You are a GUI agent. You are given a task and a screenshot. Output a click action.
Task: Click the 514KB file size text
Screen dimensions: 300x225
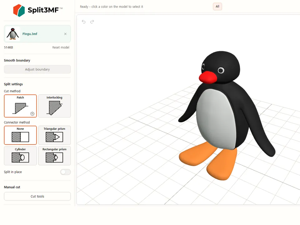coord(9,47)
